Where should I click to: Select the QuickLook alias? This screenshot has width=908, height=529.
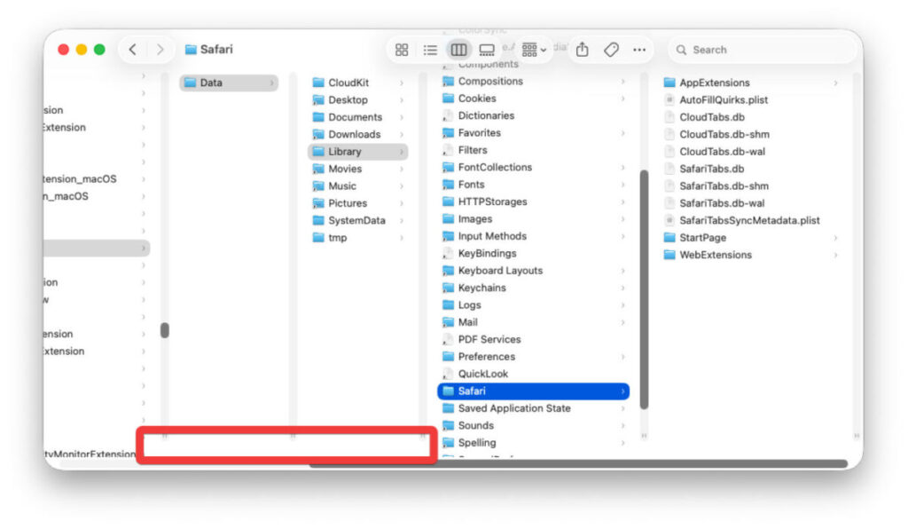point(533,375)
